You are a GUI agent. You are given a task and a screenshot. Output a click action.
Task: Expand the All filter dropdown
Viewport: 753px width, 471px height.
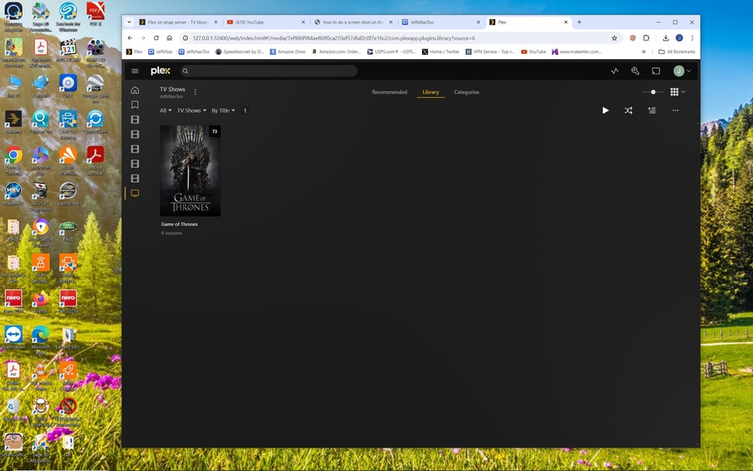point(165,110)
